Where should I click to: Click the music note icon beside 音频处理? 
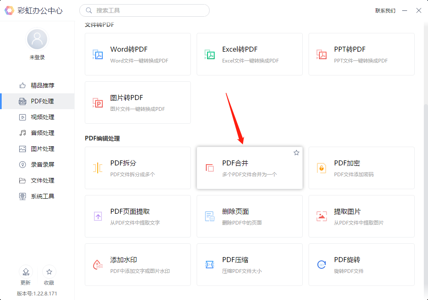click(x=23, y=133)
